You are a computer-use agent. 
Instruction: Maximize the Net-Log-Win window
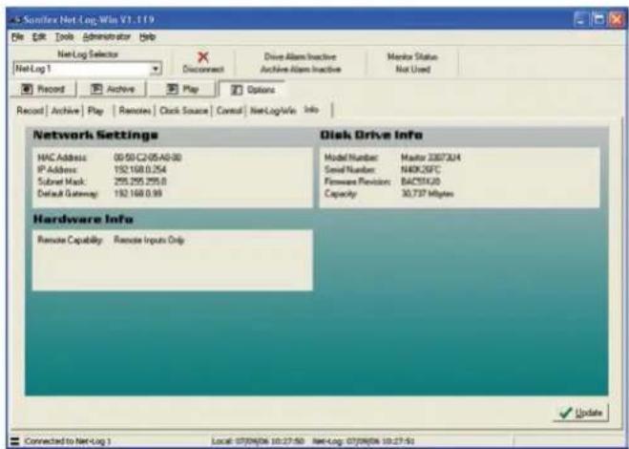click(x=598, y=19)
